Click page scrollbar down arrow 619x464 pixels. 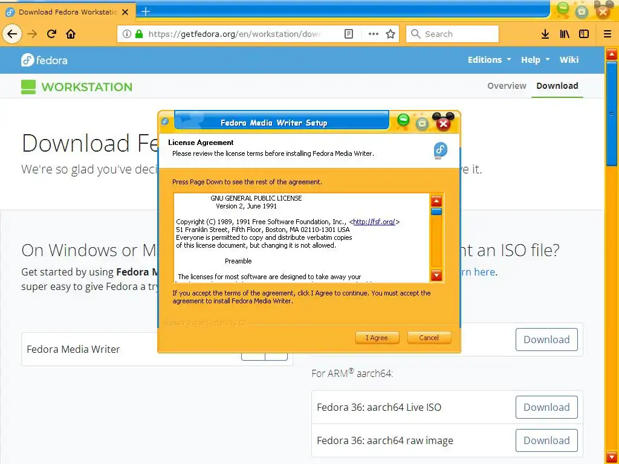(x=612, y=457)
